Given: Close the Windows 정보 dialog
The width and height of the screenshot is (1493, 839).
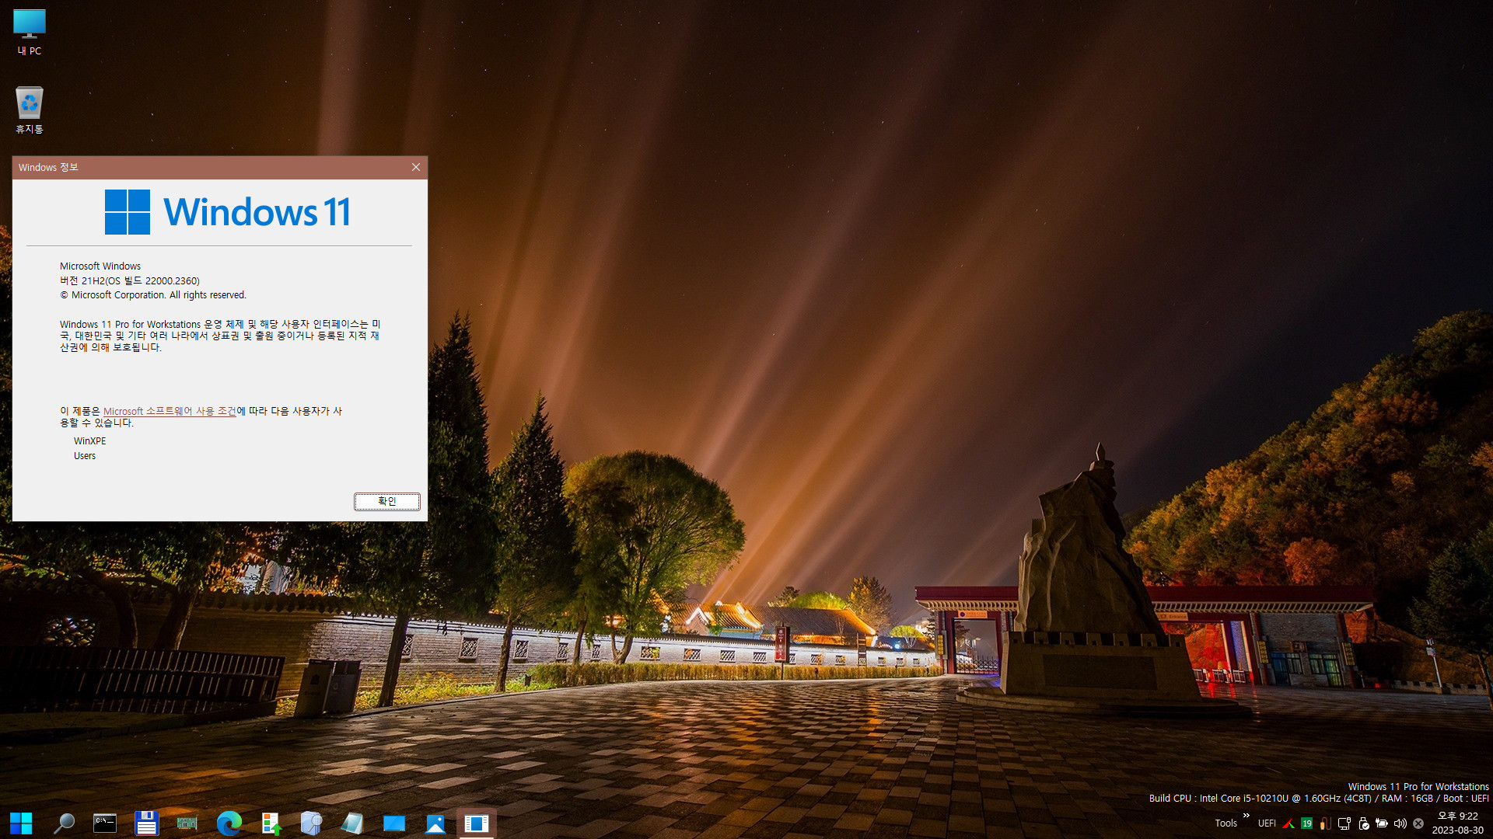Looking at the screenshot, I should point(416,167).
